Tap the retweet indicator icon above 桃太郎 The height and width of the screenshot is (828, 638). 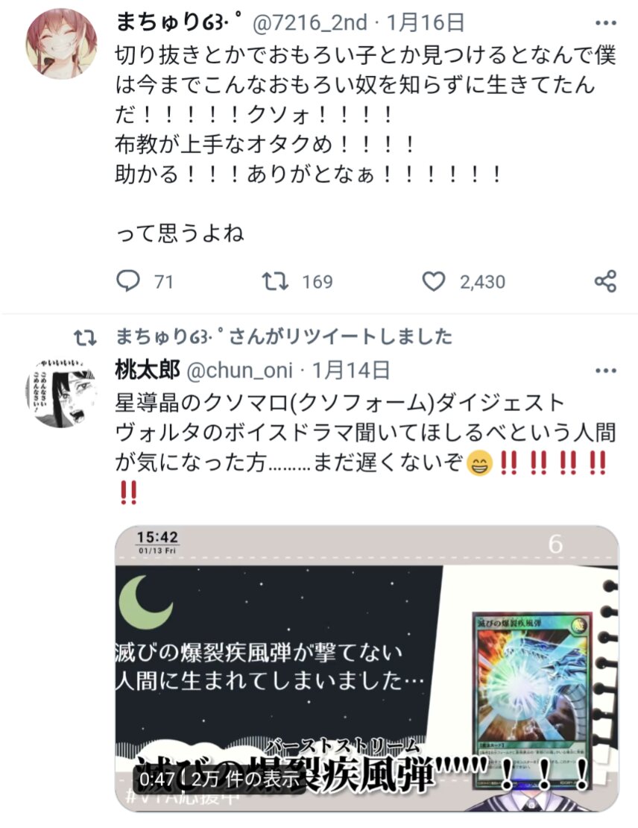85,337
